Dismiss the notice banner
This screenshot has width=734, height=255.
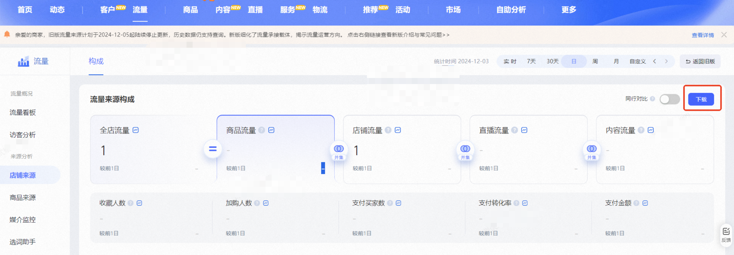tap(724, 35)
